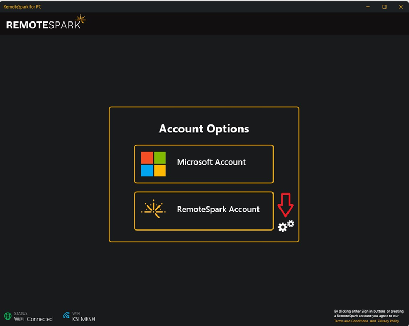
Task: Open the Privacy Policy link
Action: (389, 321)
